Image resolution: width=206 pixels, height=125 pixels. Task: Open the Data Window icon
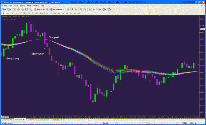coord(18,9)
